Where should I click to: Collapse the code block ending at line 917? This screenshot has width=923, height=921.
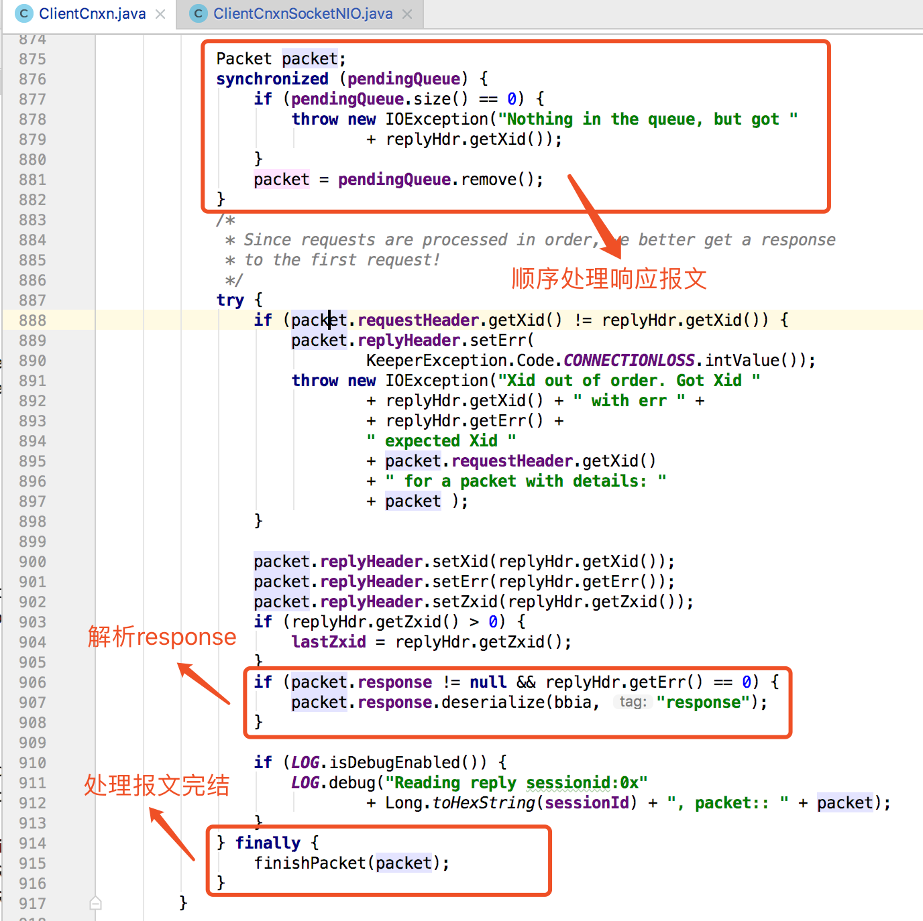[96, 903]
